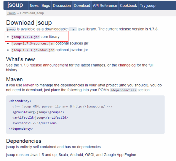The width and height of the screenshot is (176, 161).
Task: Select the Download nav tab
Action: (82, 6)
